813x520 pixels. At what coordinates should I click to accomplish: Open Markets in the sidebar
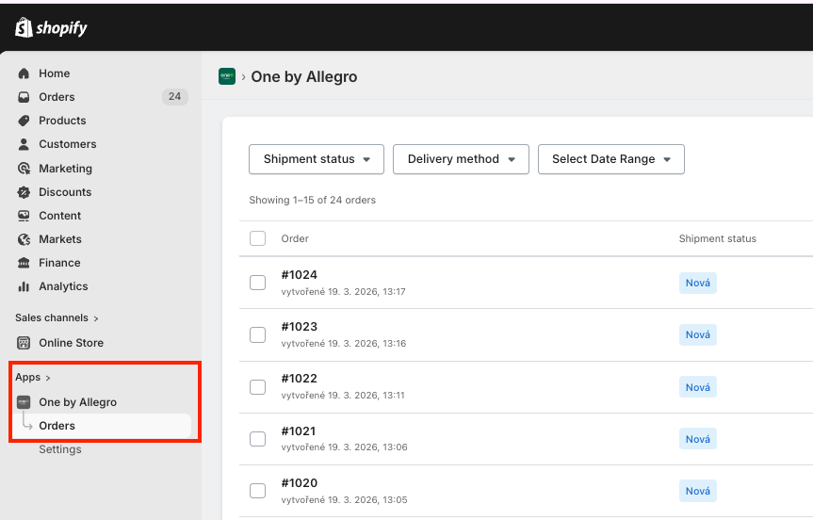[x=60, y=239]
